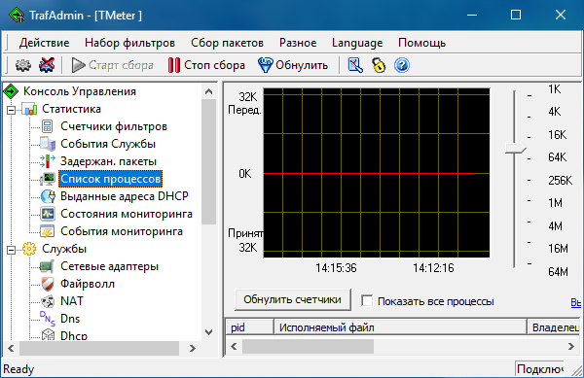The width and height of the screenshot is (584, 378).
Task: Click tree horizontal scroll left arrow
Action: pos(11,348)
